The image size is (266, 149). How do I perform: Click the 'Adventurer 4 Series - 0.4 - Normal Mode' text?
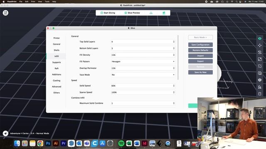coord(30,133)
